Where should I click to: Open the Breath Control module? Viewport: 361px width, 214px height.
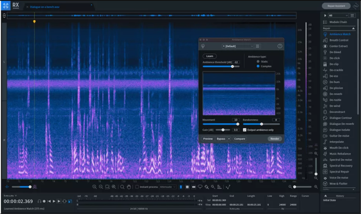coord(338,40)
